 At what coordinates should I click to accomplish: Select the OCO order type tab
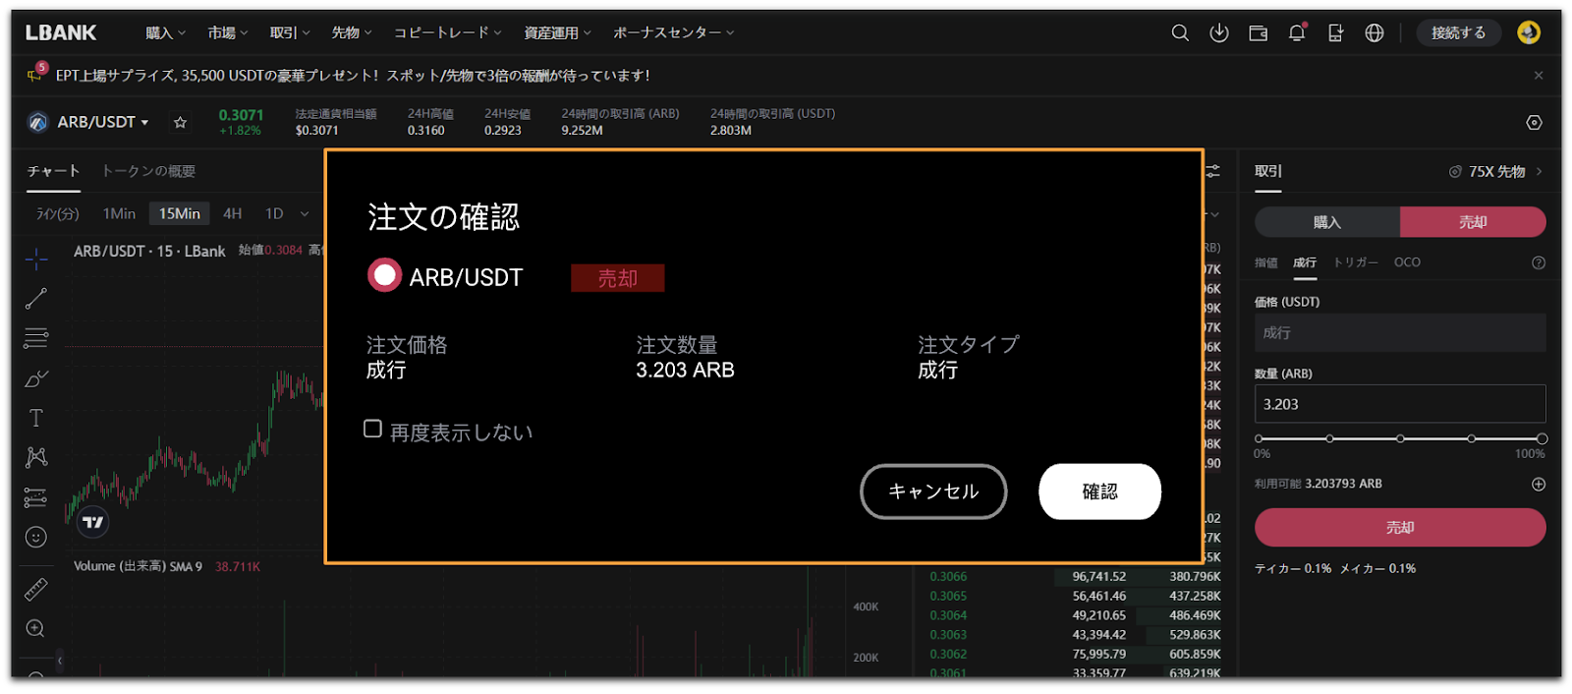pos(1407,262)
